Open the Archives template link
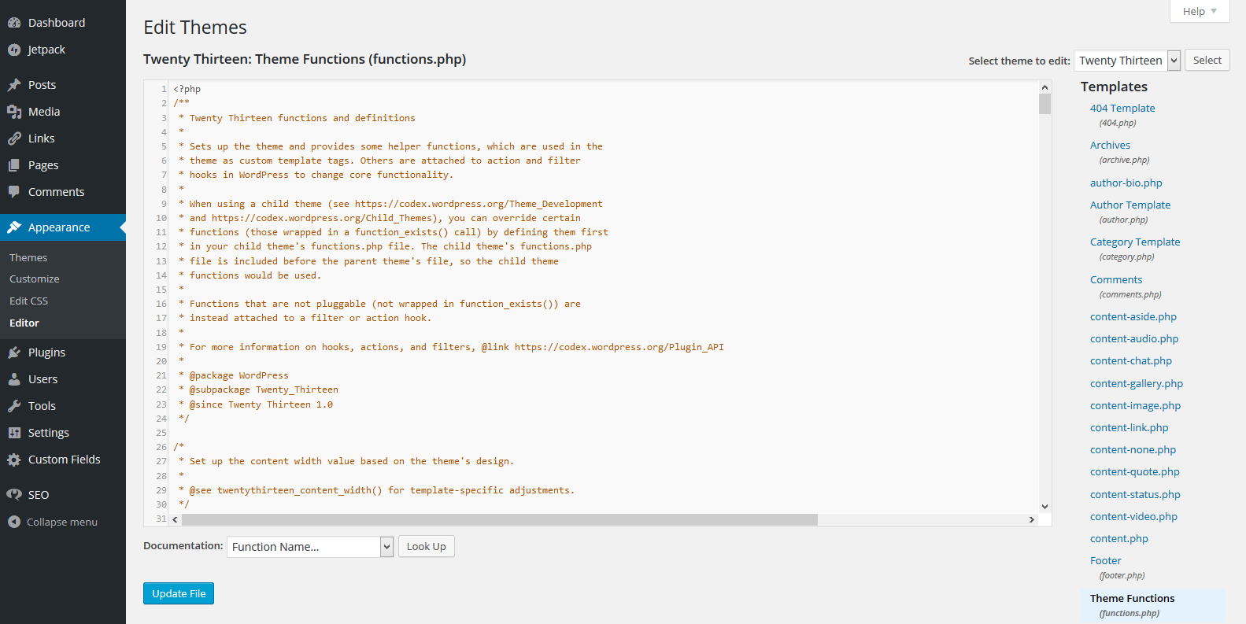The image size is (1246, 624). (x=1110, y=145)
